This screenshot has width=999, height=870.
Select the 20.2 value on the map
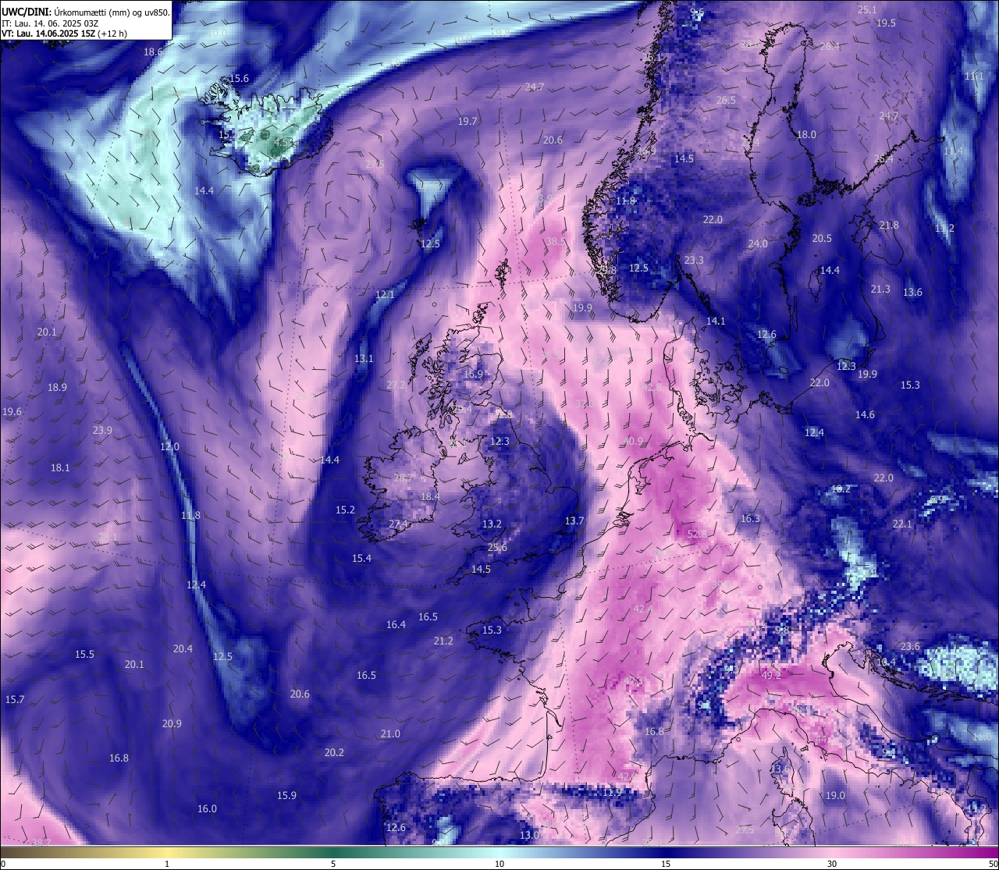[333, 753]
